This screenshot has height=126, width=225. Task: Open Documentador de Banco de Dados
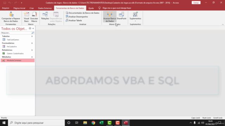click(x=83, y=13)
